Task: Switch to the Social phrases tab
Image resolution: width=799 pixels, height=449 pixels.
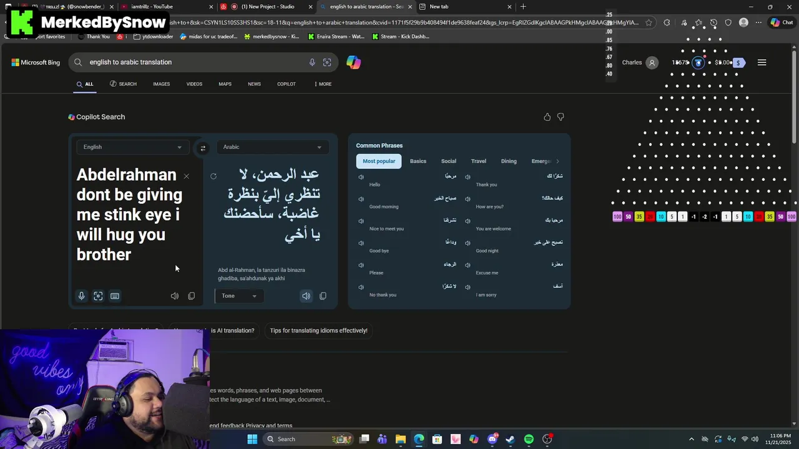Action: (x=449, y=161)
